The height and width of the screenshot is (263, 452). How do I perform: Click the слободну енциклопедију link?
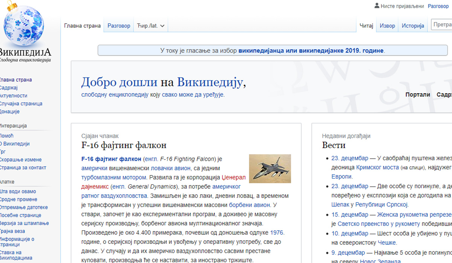pyautogui.click(x=115, y=95)
